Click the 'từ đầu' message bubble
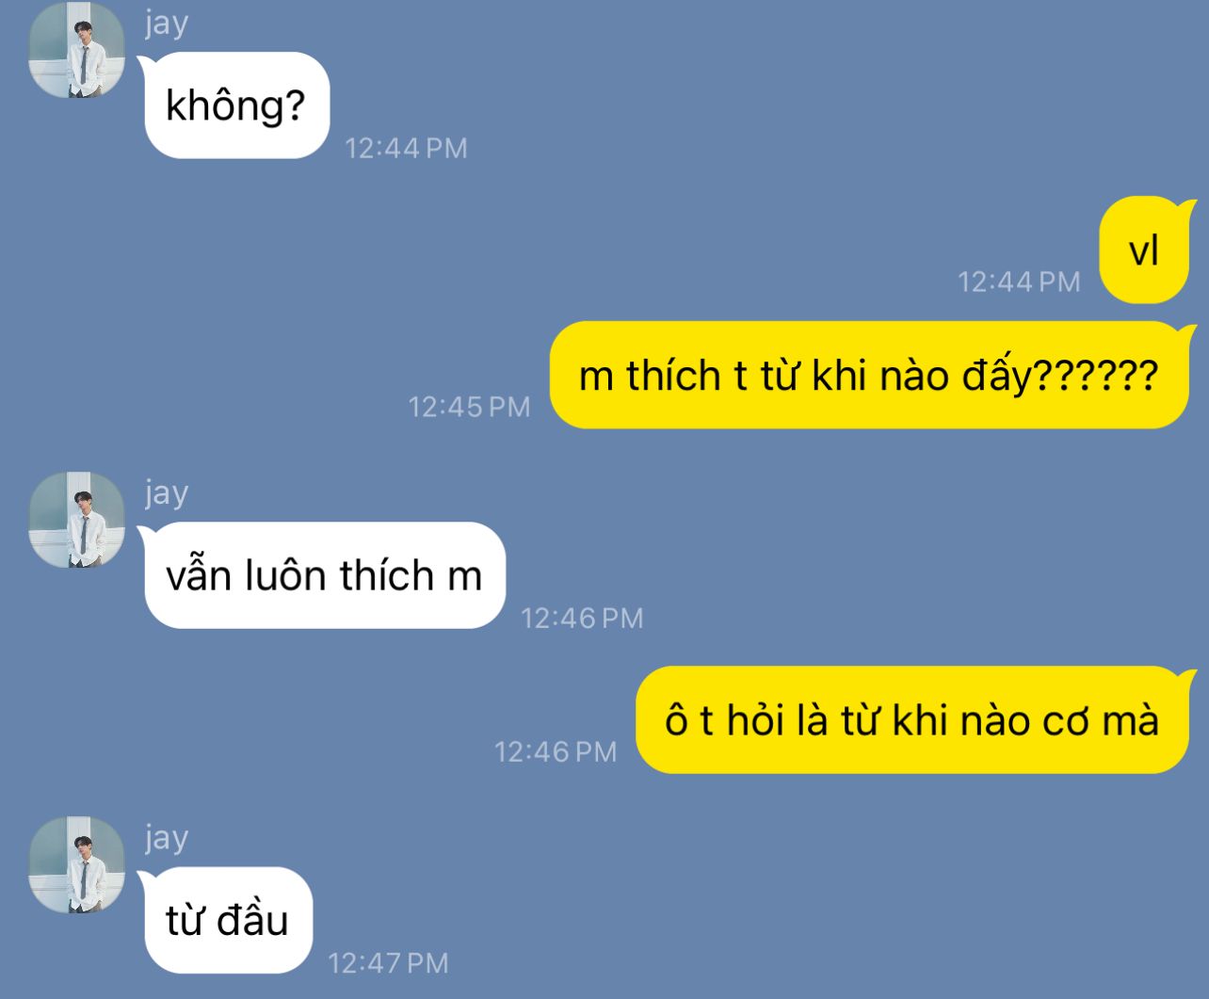 [x=227, y=920]
